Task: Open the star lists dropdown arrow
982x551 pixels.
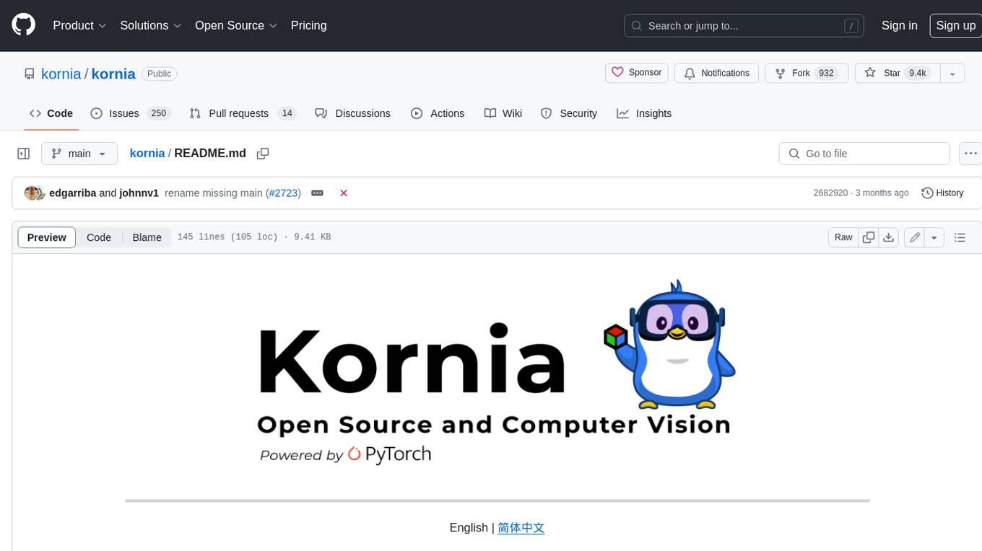Action: click(x=952, y=73)
